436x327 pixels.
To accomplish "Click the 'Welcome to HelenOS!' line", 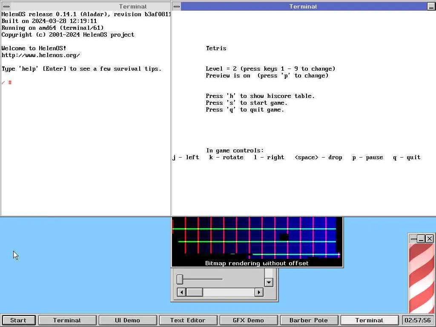I will [x=34, y=48].
